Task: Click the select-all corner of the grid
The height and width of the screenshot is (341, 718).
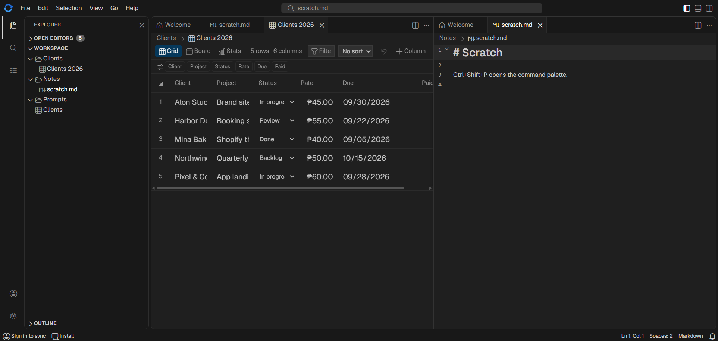Action: (161, 83)
